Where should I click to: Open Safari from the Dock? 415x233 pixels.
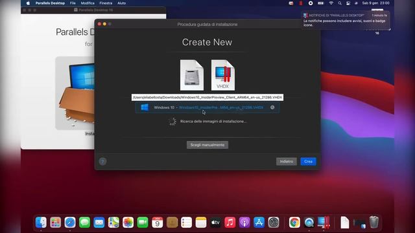tap(70, 223)
